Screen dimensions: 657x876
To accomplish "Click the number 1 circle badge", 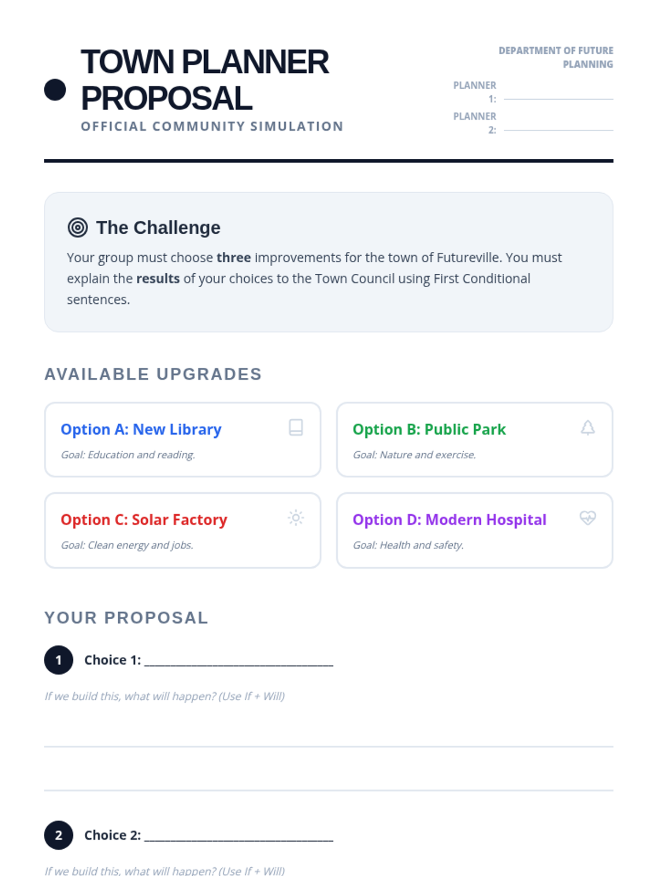I will (59, 660).
